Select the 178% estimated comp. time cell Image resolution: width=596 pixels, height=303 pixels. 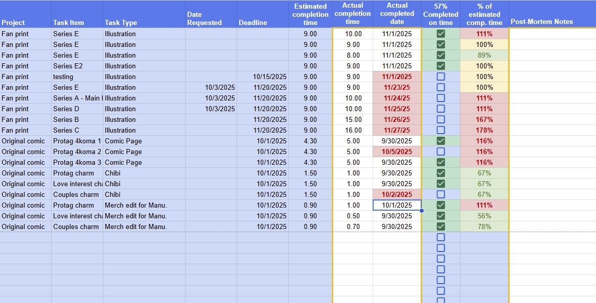pyautogui.click(x=484, y=130)
